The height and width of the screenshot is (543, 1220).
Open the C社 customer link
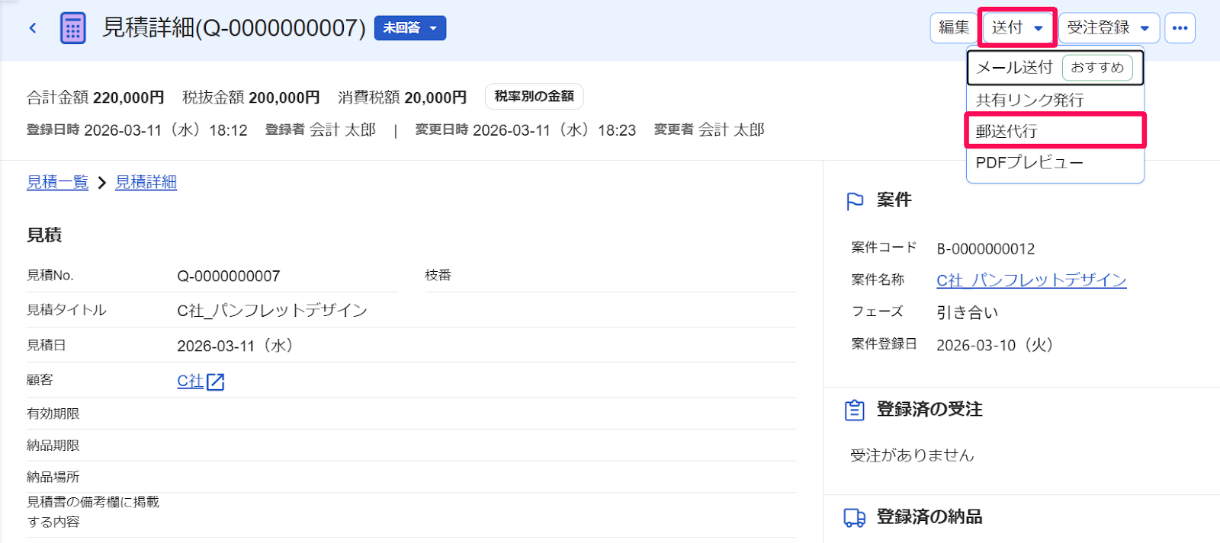tap(190, 381)
